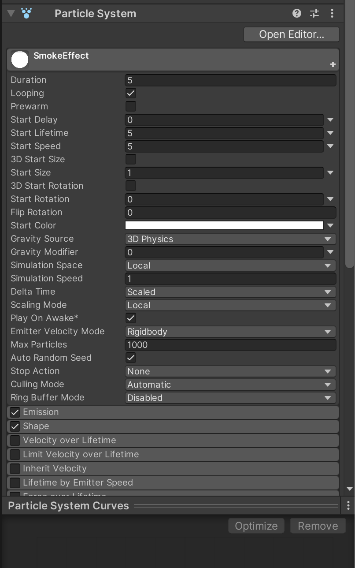Open Particle System Curves options menu
Viewport: 355px width, 568px height.
[348, 505]
